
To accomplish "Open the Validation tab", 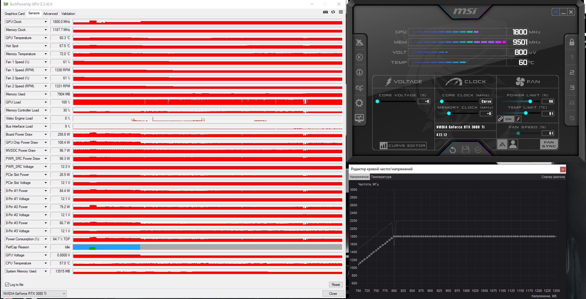I will click(68, 14).
